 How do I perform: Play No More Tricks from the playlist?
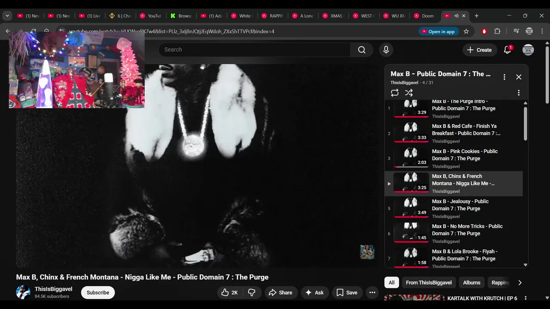(454, 233)
